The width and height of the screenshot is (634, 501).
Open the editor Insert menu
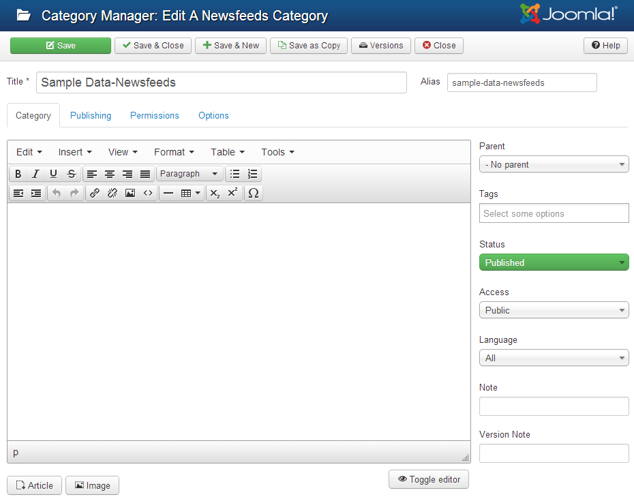[x=75, y=152]
